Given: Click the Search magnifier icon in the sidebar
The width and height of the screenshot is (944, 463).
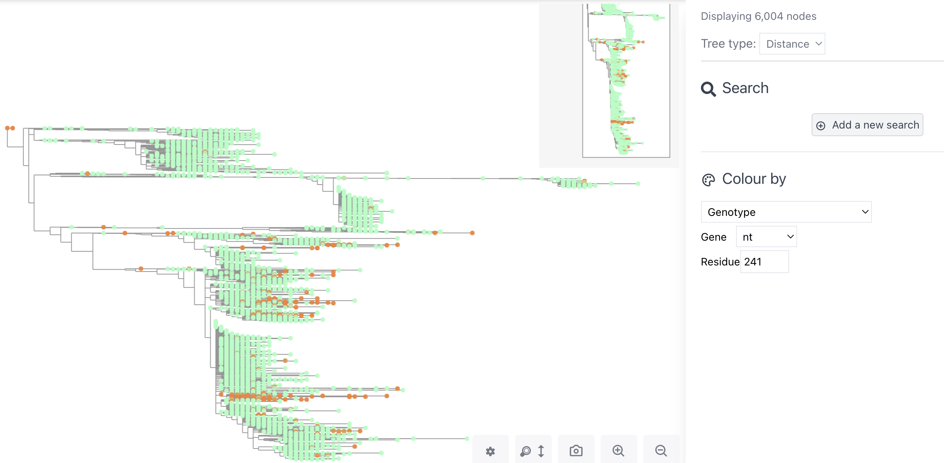Looking at the screenshot, I should click(x=709, y=89).
